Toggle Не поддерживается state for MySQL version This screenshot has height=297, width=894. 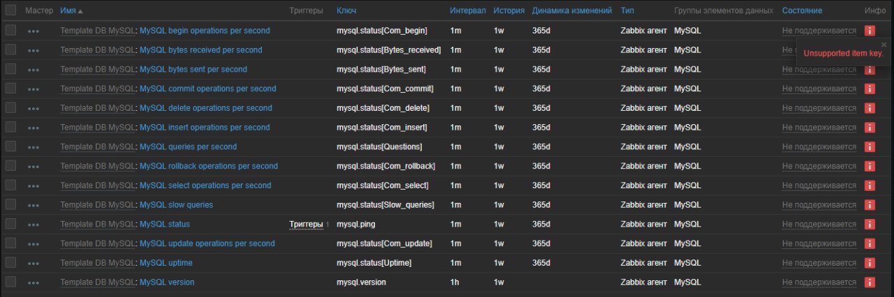pos(819,282)
